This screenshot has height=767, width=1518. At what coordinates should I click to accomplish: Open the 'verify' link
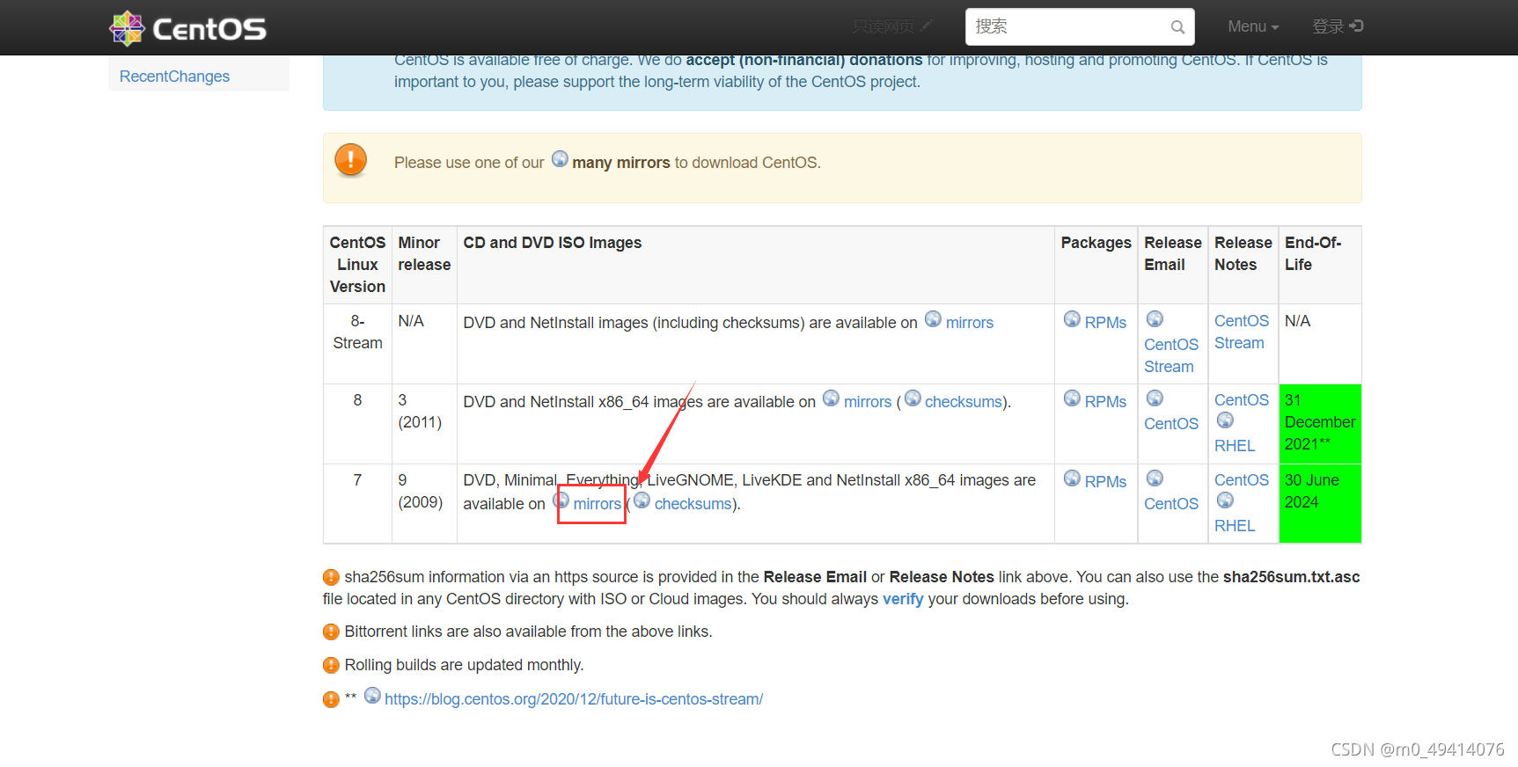903,599
